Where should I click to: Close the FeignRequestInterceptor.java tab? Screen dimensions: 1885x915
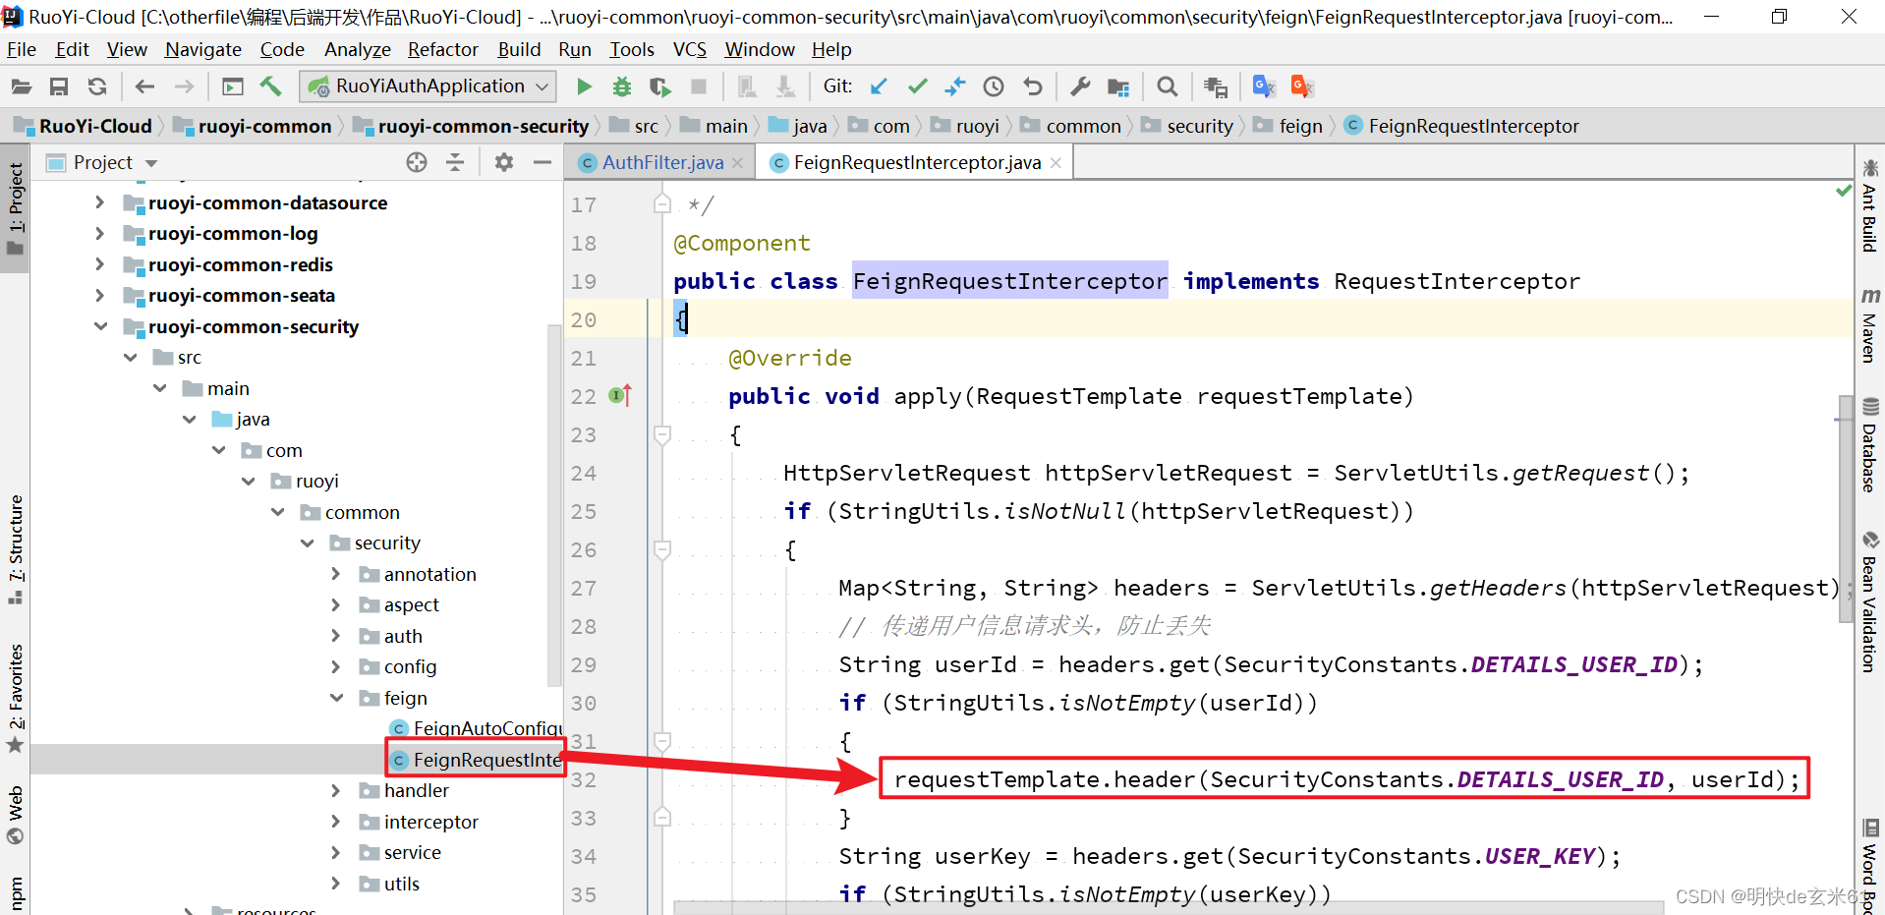point(1056,162)
